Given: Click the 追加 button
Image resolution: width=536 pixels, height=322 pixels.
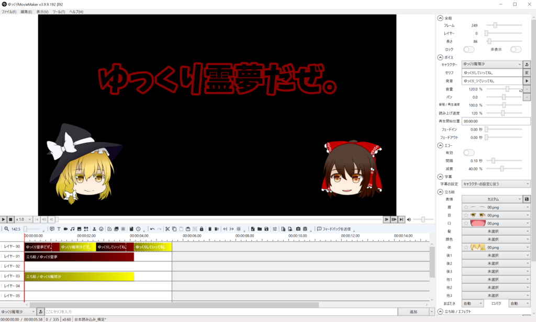Looking at the screenshot, I should [414, 312].
